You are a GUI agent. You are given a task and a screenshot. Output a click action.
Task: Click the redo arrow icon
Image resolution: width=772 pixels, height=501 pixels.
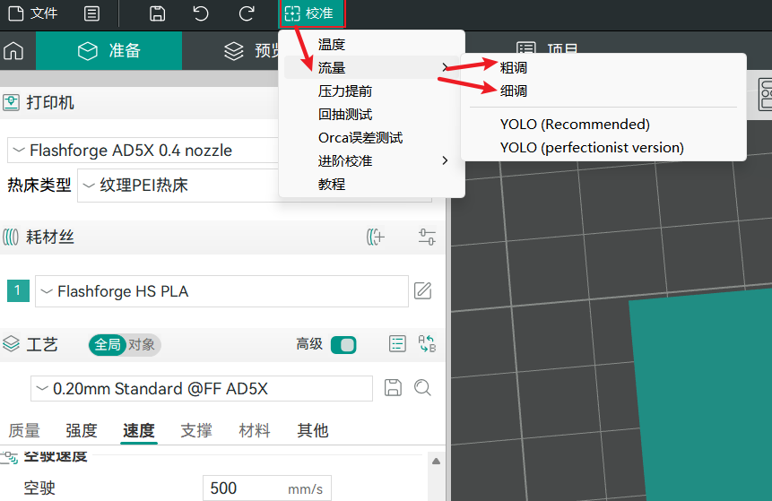(x=247, y=13)
